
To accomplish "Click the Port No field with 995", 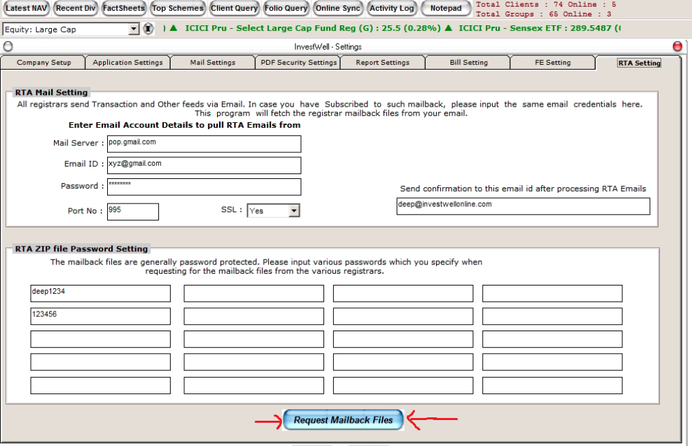I will pos(133,212).
